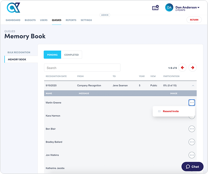Image resolution: width=208 pixels, height=174 pixels.
Task: Open options menu for Martin Greene
Action: 192,103
